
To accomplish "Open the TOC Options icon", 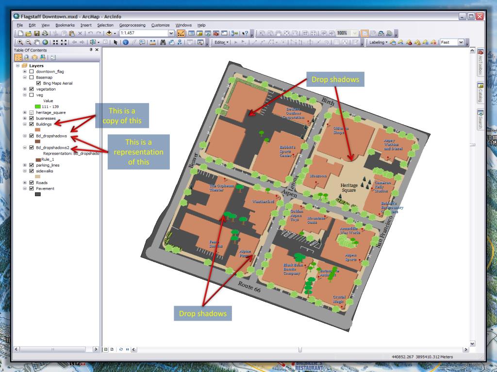I will [53, 58].
